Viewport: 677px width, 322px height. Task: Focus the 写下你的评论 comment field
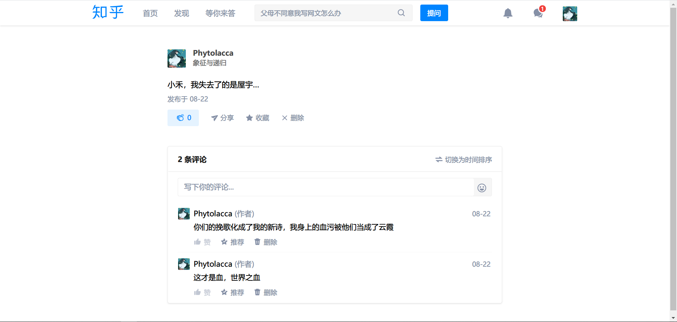pos(325,187)
